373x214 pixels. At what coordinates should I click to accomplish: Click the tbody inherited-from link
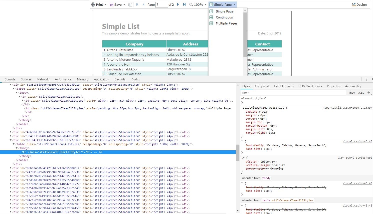tap(266, 178)
